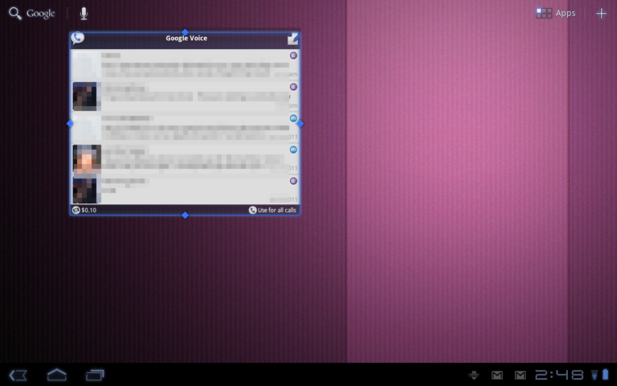Tap the clock showing 2:48 in system bar
The width and height of the screenshot is (617, 386).
[x=559, y=375]
